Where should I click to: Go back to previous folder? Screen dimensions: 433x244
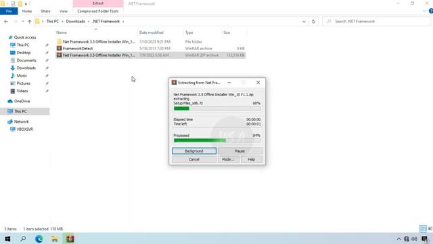pos(6,21)
